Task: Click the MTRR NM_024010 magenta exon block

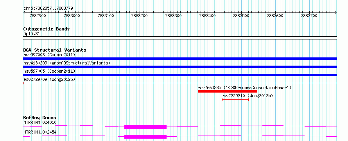Action: pos(145,127)
